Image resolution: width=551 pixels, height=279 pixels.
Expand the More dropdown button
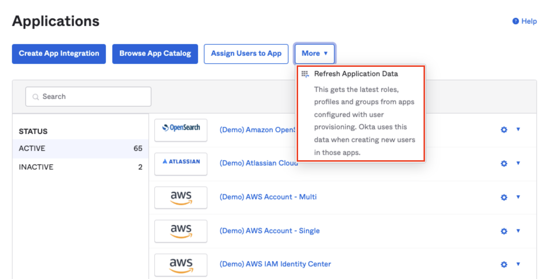click(x=314, y=53)
